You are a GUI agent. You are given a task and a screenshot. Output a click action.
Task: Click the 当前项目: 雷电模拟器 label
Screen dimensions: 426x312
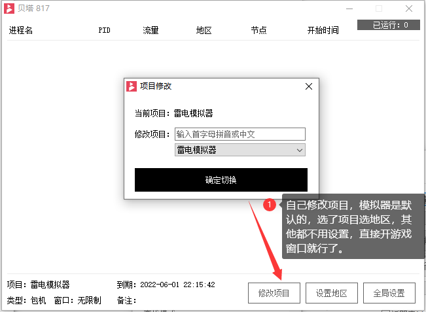[x=174, y=113]
